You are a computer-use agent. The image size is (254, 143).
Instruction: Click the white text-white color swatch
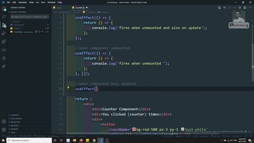coord(183,129)
